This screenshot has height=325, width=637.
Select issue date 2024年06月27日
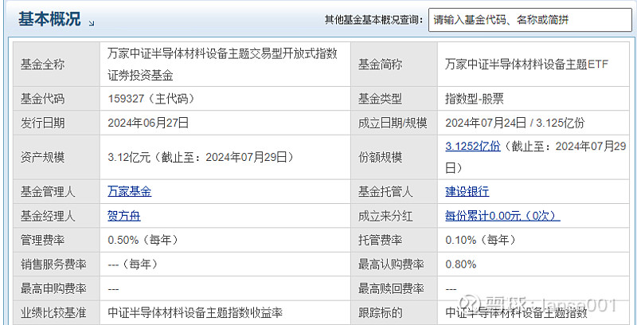coord(148,123)
